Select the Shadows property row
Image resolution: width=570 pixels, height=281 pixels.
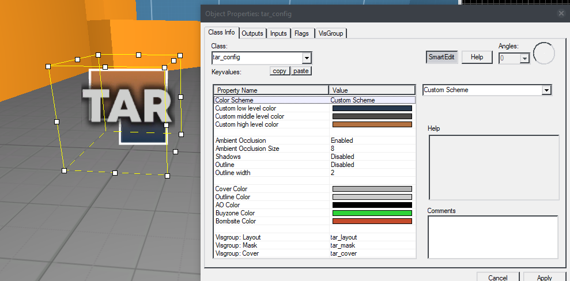315,157
